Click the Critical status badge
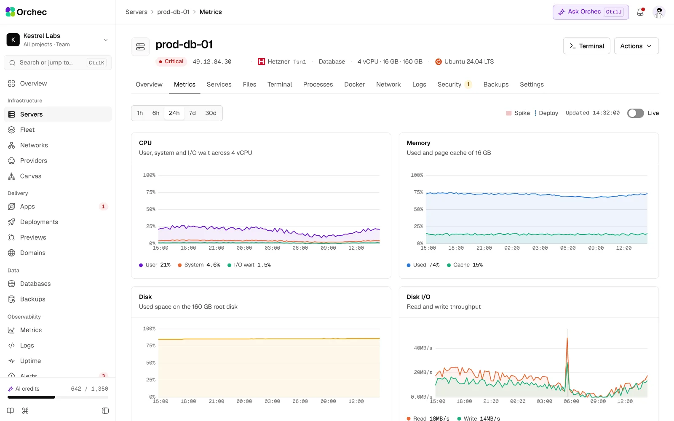 (171, 61)
